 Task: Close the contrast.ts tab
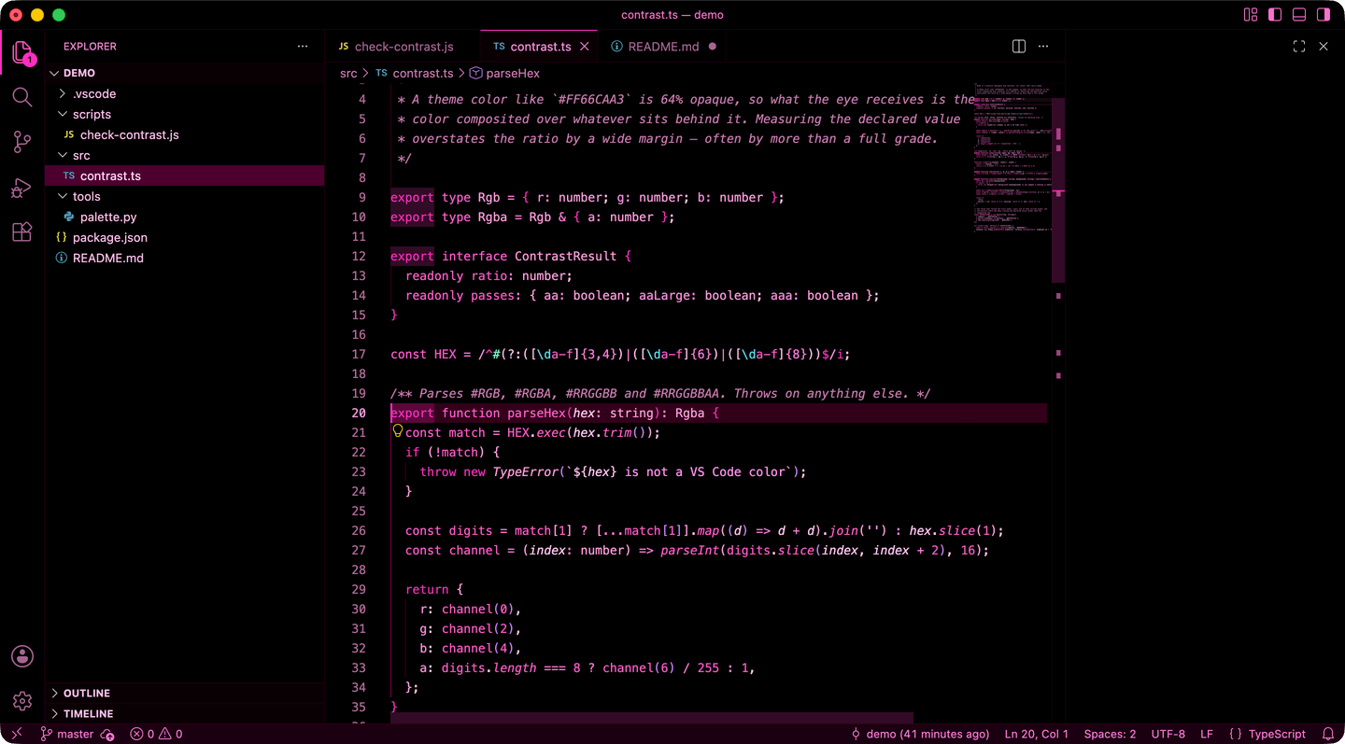click(x=585, y=46)
